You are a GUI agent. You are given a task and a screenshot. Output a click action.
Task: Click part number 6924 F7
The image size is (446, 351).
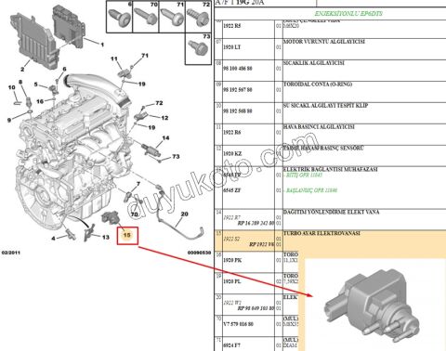(231, 345)
